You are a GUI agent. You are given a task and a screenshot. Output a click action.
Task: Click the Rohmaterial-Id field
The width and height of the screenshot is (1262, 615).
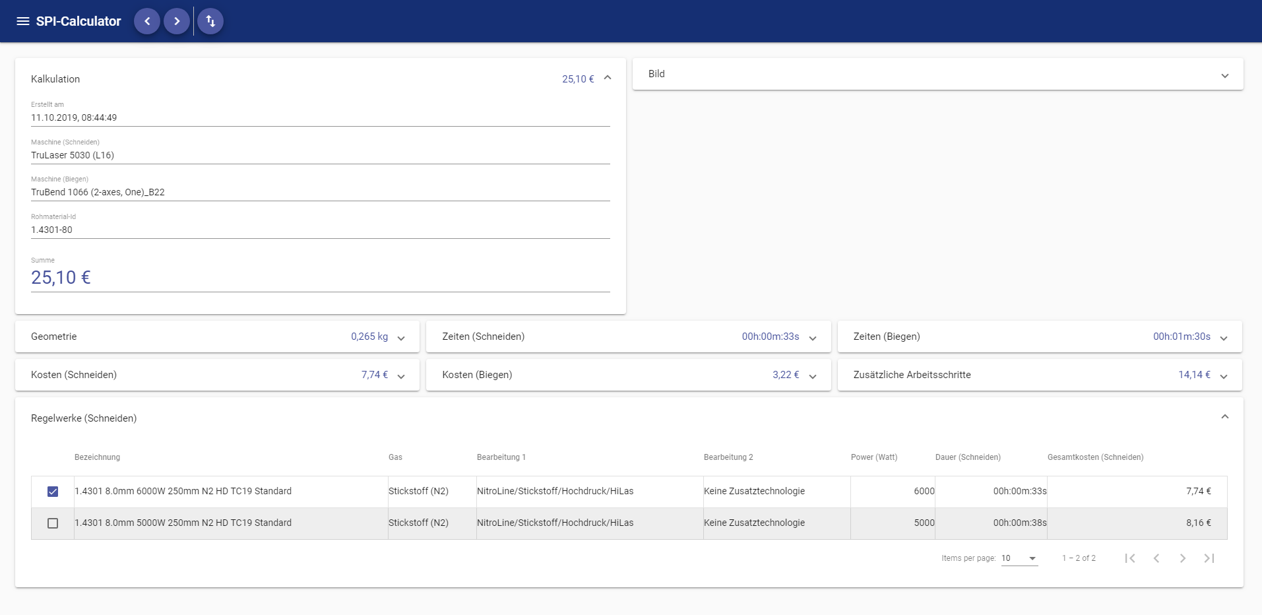(320, 230)
